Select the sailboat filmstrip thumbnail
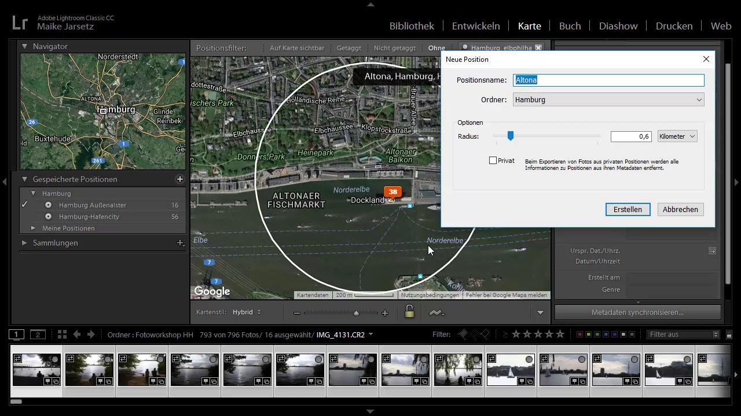The height and width of the screenshot is (416, 741). (x=511, y=370)
